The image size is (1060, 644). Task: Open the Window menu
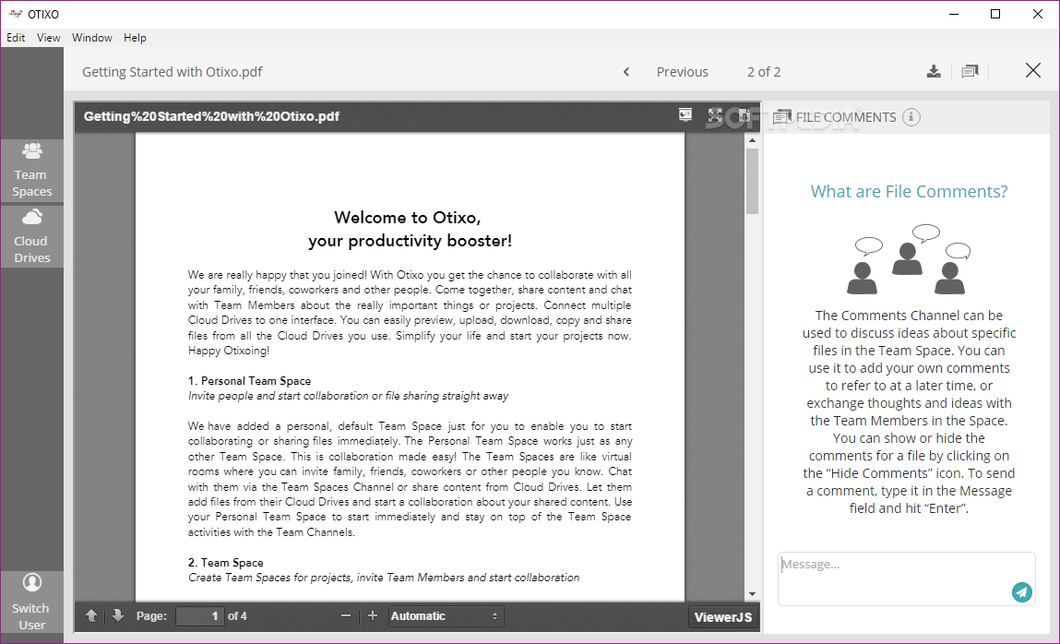(92, 38)
